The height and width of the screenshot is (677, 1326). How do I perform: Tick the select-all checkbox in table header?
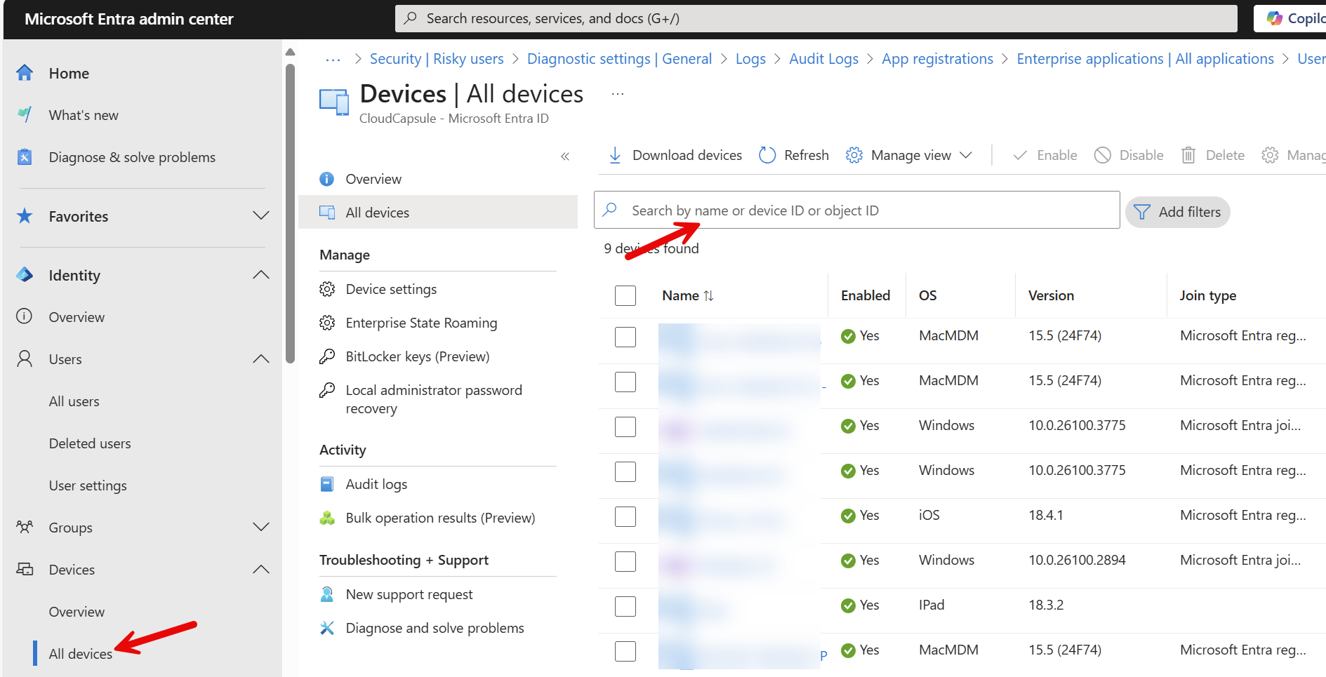(625, 295)
